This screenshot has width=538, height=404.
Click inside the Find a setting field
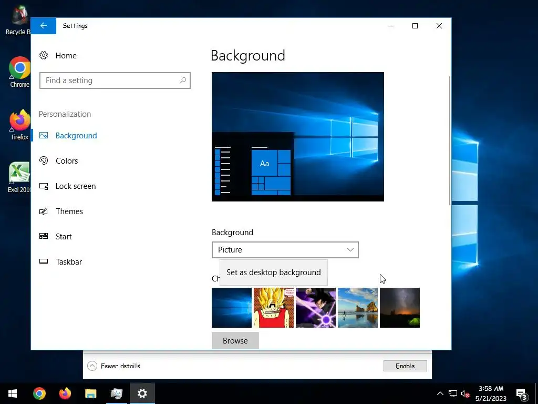click(115, 80)
